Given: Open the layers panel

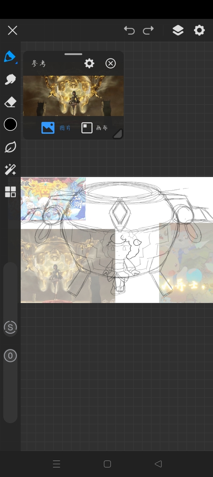Looking at the screenshot, I should 178,31.
